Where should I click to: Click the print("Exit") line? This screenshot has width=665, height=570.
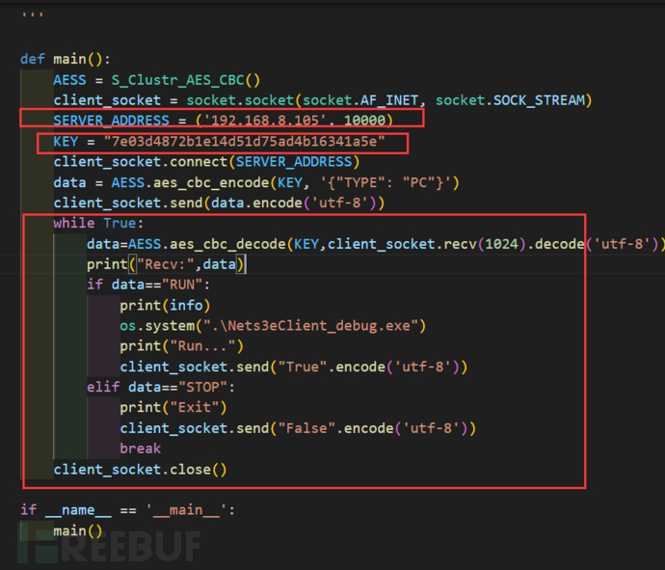coord(173,407)
